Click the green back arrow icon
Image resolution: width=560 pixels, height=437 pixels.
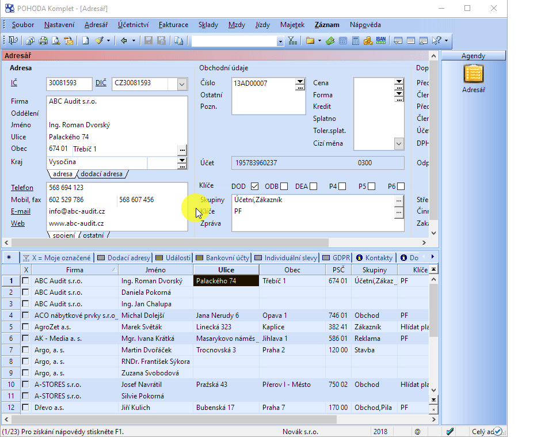coord(124,41)
